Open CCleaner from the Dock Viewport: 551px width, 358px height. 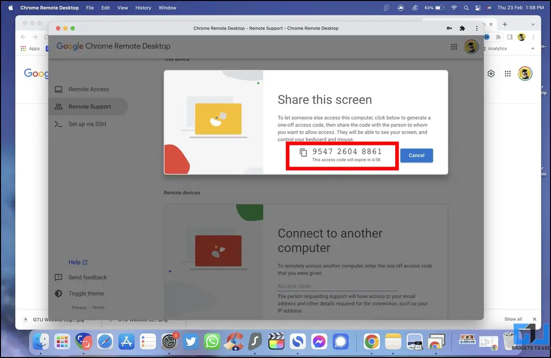pos(234,342)
